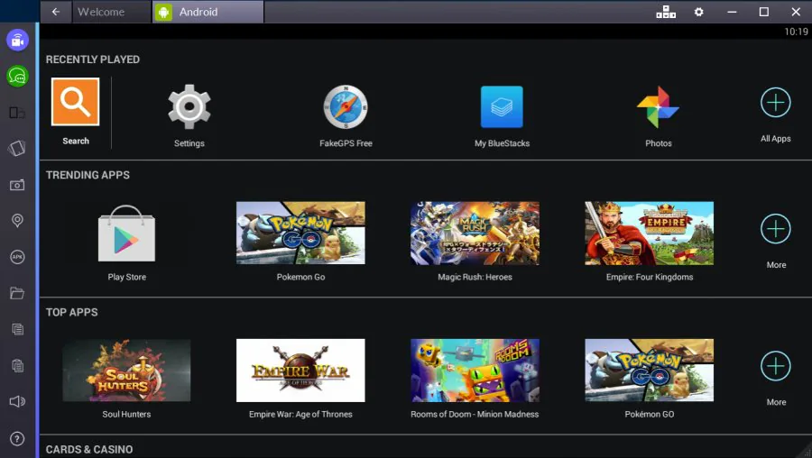Expand More in the Top Apps row
Image resolution: width=812 pixels, height=458 pixels.
(x=775, y=366)
